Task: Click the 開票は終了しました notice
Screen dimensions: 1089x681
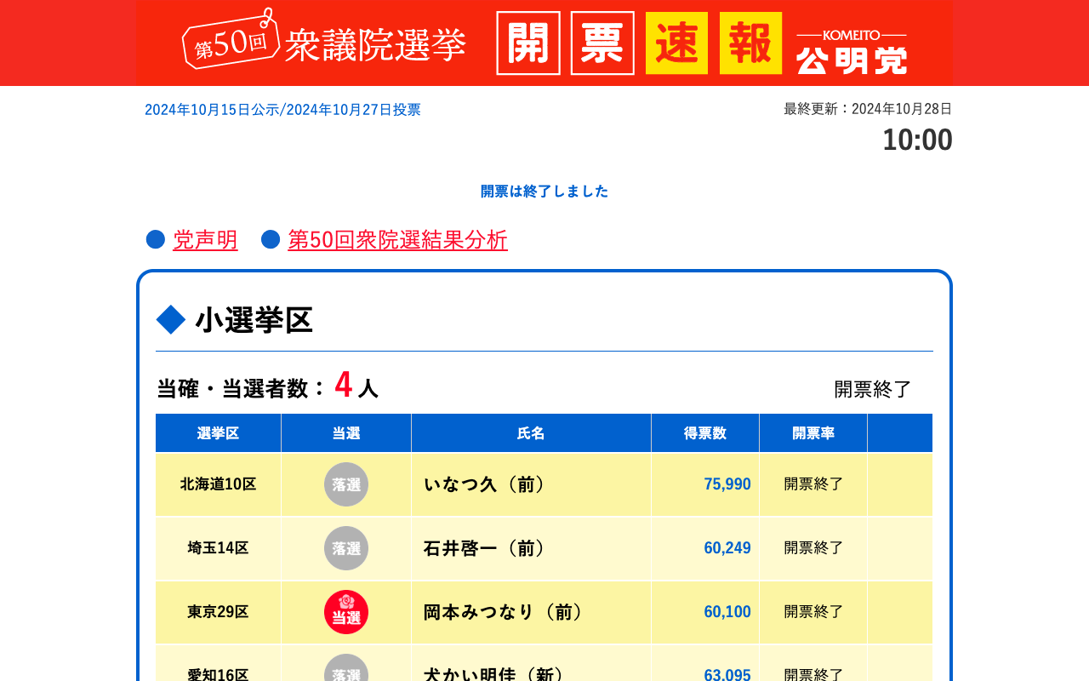Action: 544,191
